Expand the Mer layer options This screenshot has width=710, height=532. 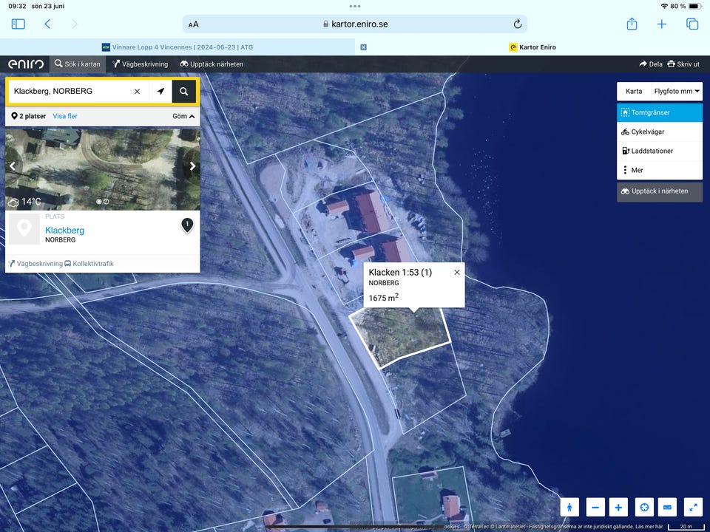659,171
